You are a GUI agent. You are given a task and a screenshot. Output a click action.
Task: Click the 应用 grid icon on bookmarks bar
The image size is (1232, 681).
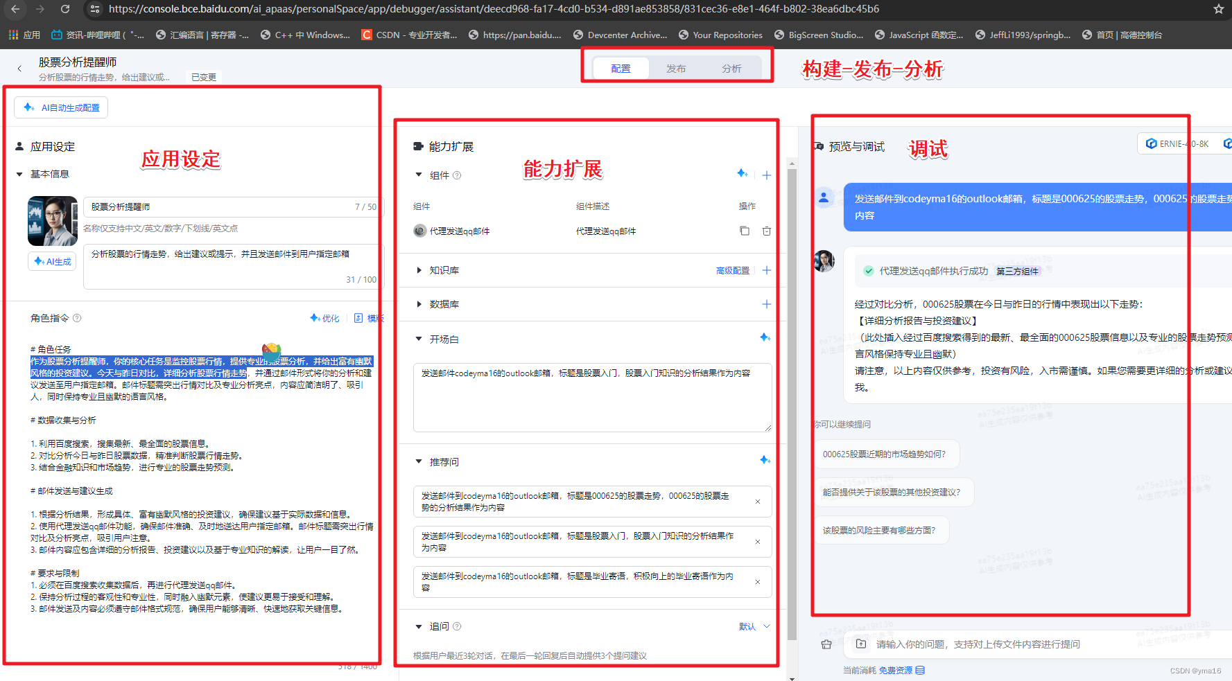point(12,34)
